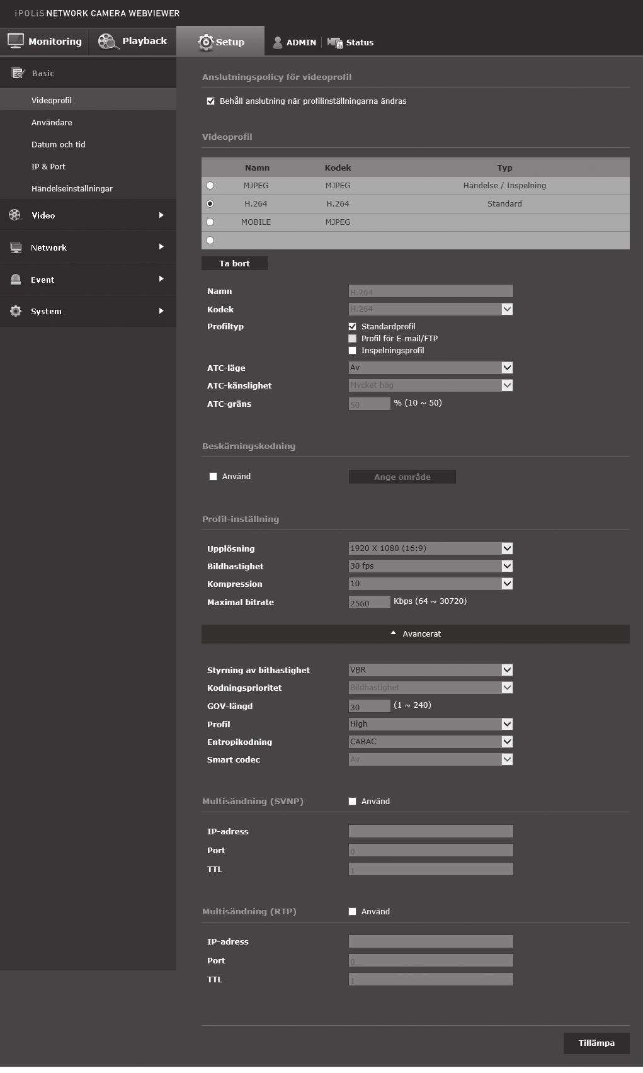Open Videoprofil in the sidebar
The image size is (643, 1073).
88,100
